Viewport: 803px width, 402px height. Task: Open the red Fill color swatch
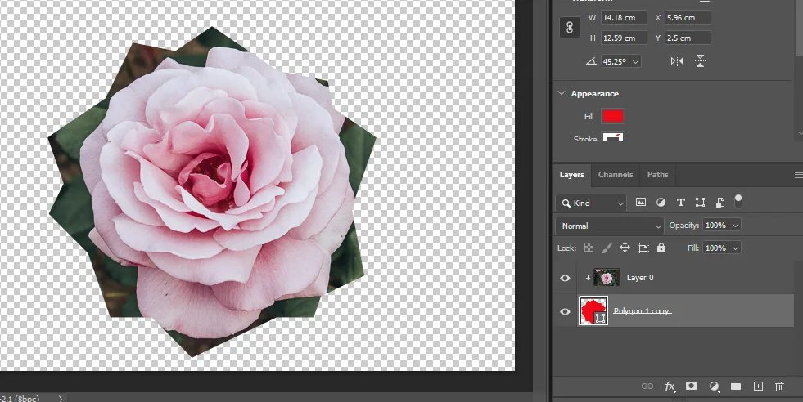613,116
